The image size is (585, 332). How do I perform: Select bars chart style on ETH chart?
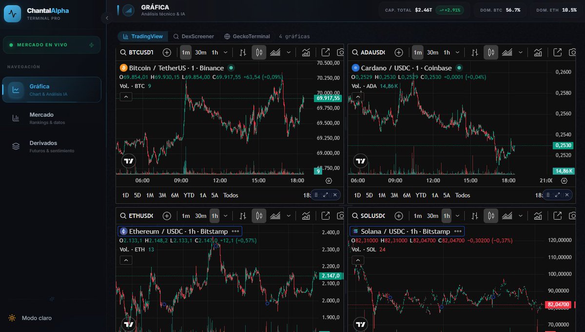tap(242, 216)
